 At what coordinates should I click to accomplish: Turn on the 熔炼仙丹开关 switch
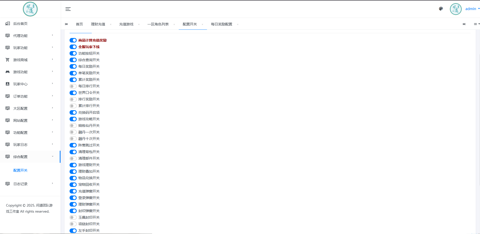(73, 125)
